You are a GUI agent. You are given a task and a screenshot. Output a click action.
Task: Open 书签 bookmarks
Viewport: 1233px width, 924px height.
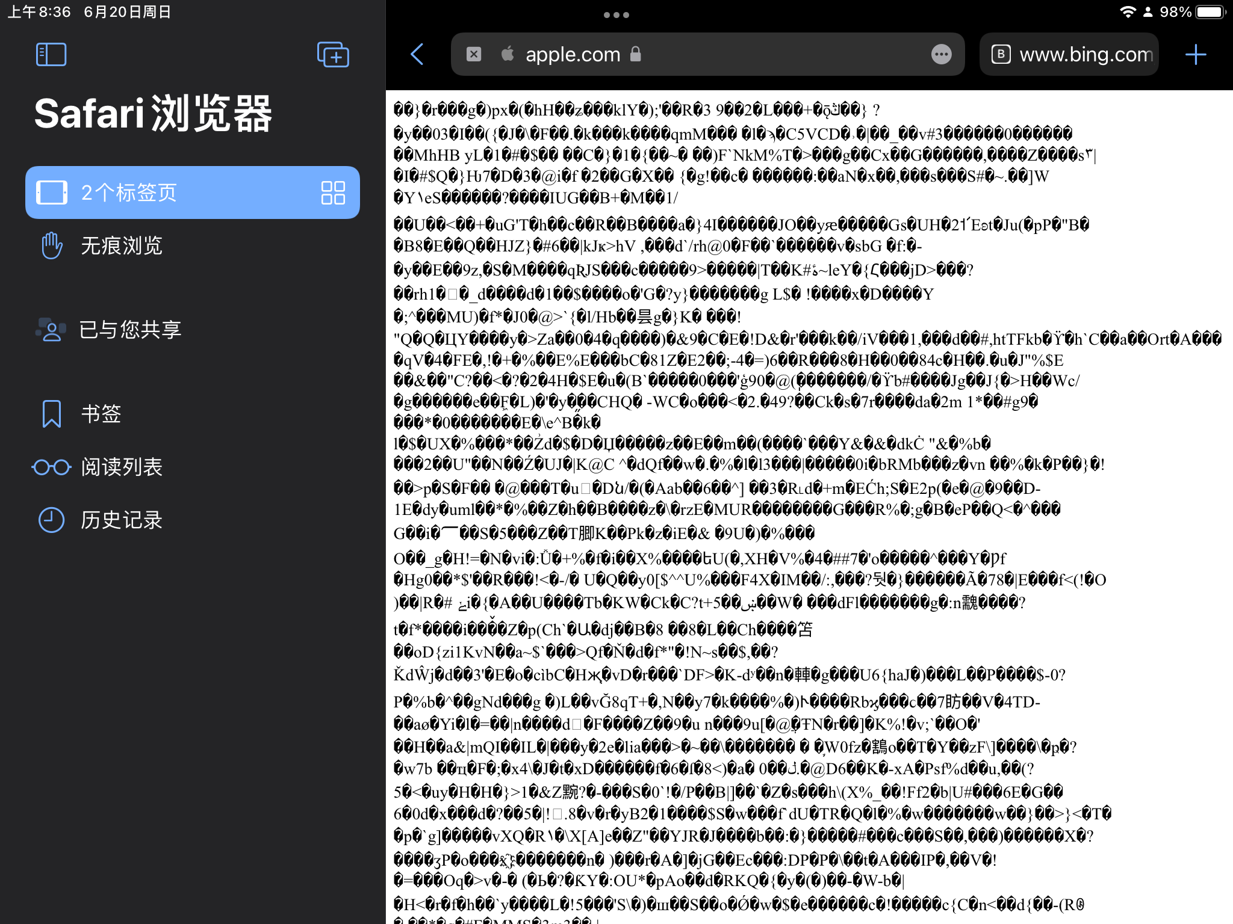101,414
